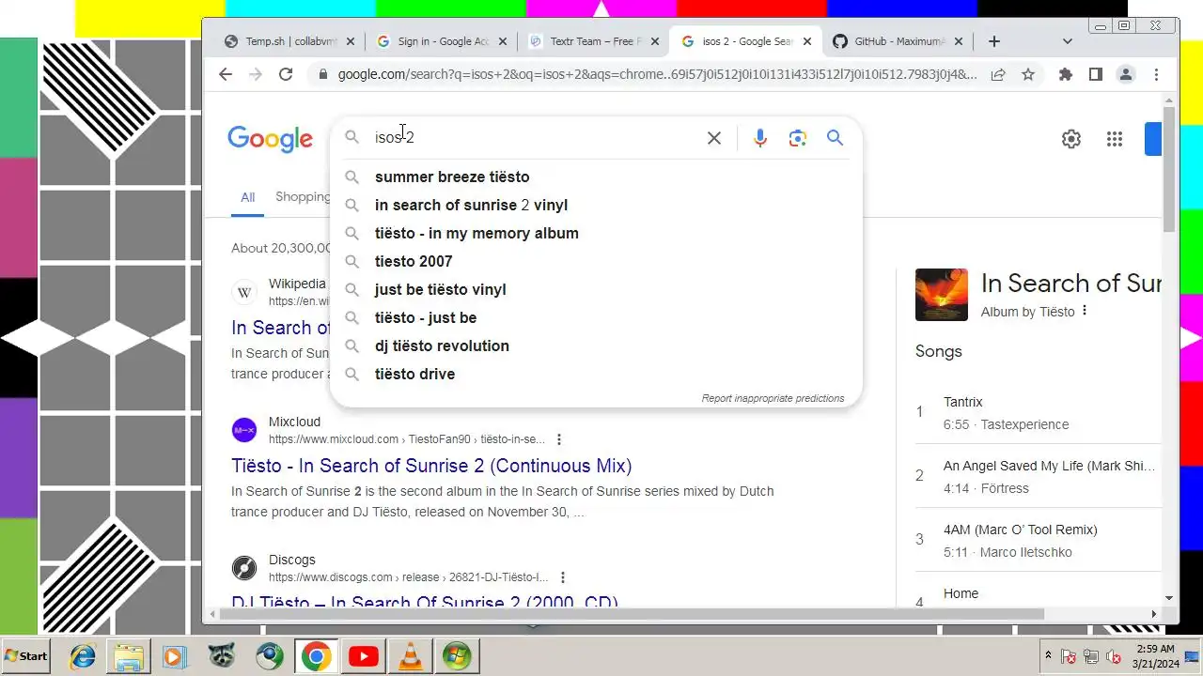Open more options for the Mixcloud result
1203x676 pixels.
559,439
